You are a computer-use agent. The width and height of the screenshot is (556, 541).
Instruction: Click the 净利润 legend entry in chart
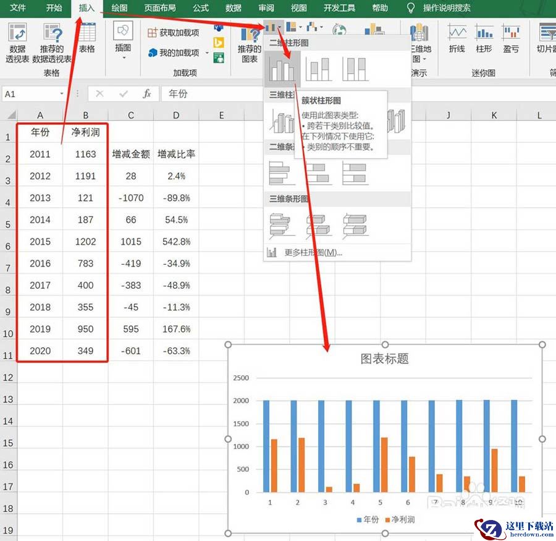point(400,520)
